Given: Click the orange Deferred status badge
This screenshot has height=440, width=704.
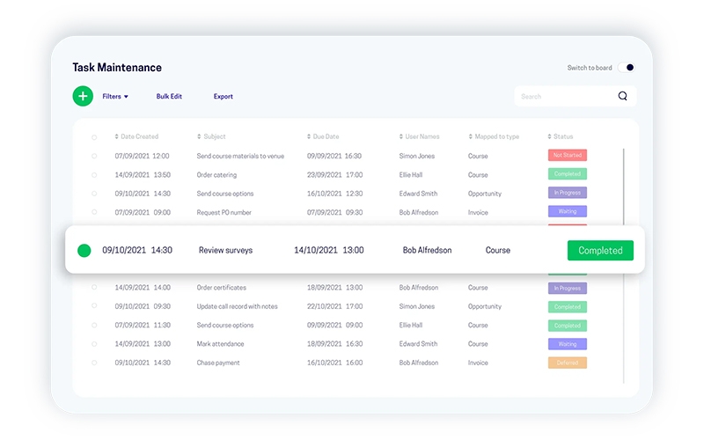Looking at the screenshot, I should (x=567, y=363).
